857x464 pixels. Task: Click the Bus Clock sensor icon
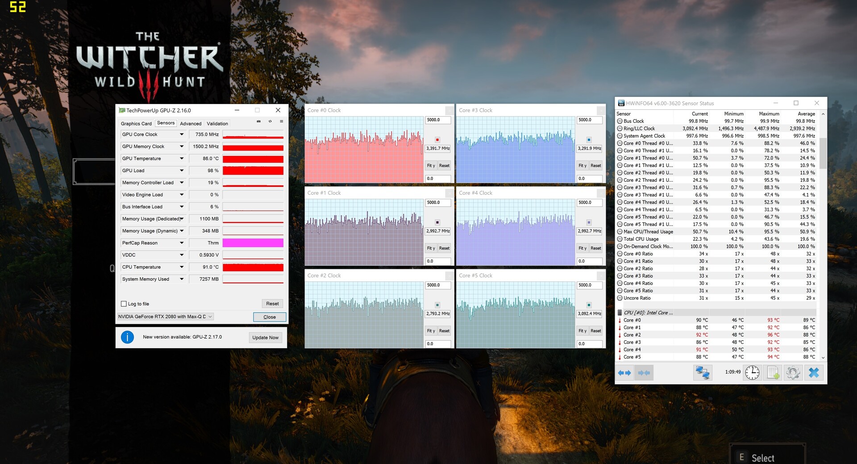coord(620,121)
